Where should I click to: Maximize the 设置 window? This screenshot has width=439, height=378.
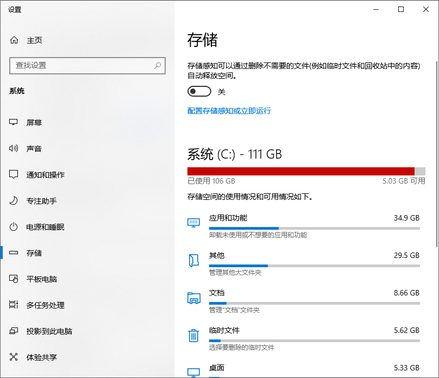click(x=401, y=10)
